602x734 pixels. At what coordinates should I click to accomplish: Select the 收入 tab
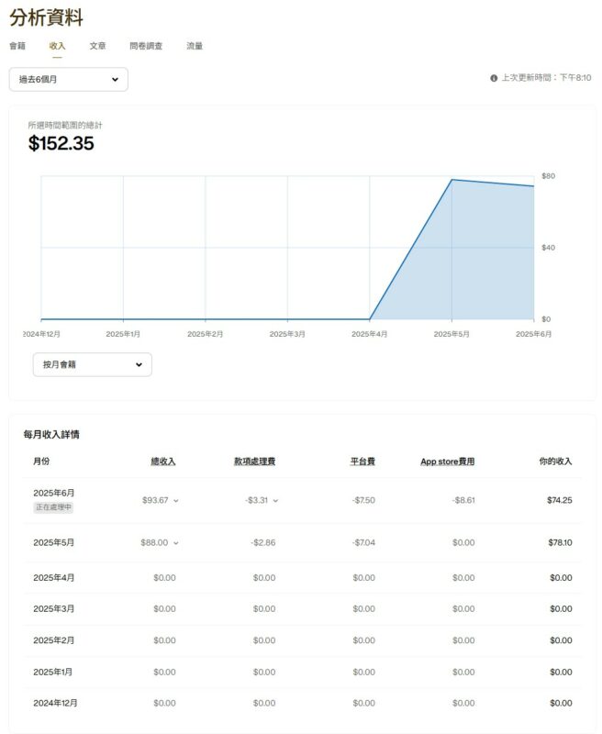(x=57, y=46)
